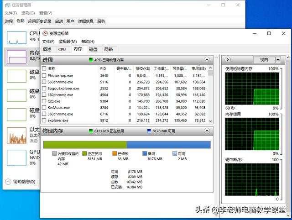Select the 以太网 graph thumbnail in Task Manager

16,136
